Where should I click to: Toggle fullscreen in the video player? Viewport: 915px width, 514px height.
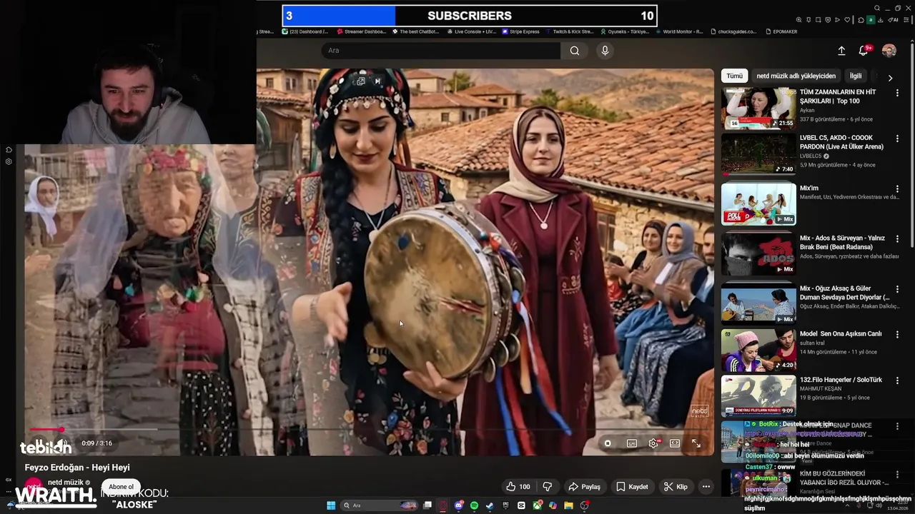tap(696, 443)
